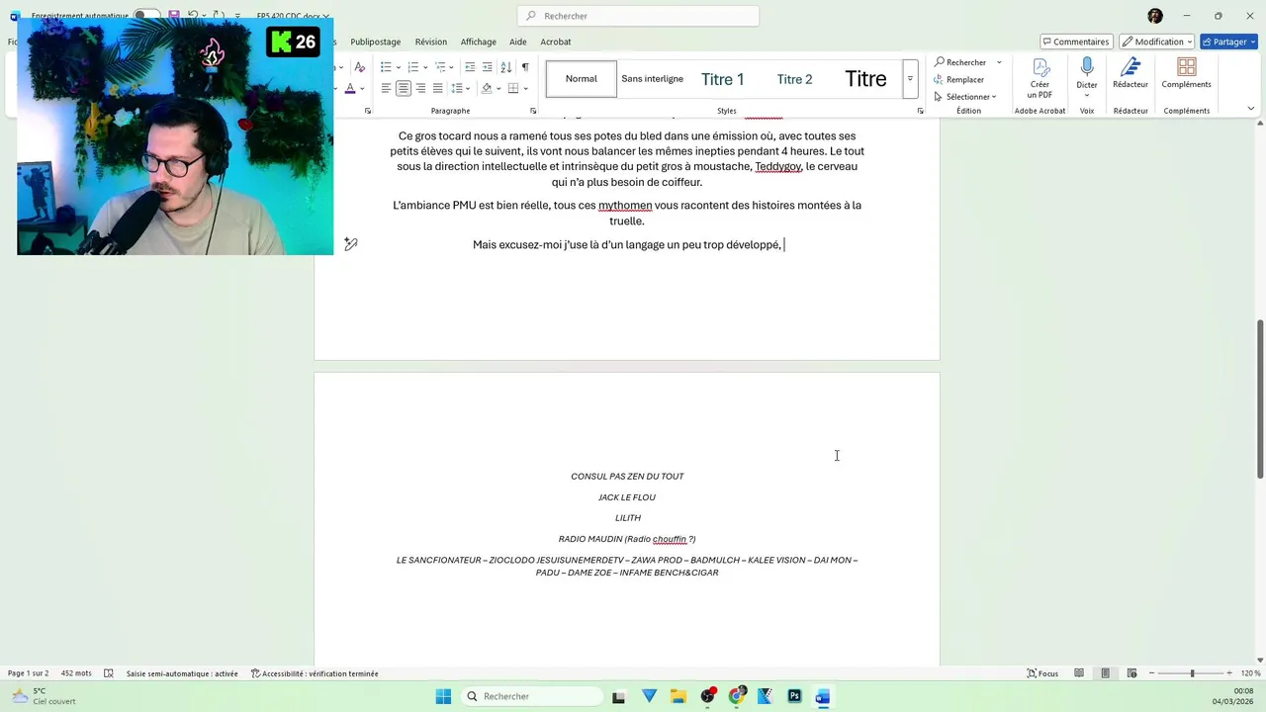
Task: Apply the Titre 1 style
Action: tap(723, 79)
